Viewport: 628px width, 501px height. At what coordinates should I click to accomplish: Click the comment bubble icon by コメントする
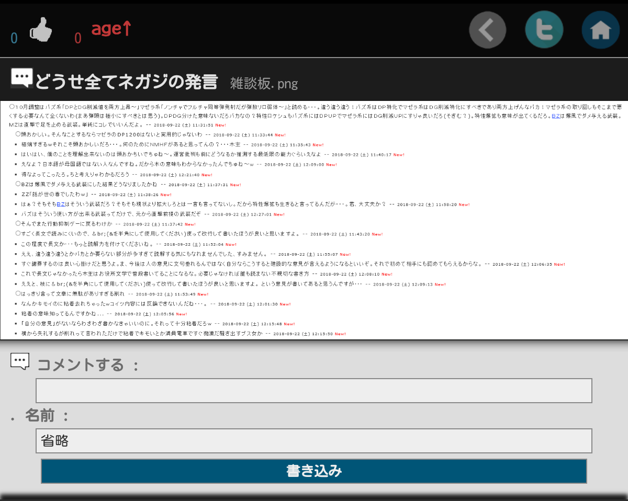20,361
